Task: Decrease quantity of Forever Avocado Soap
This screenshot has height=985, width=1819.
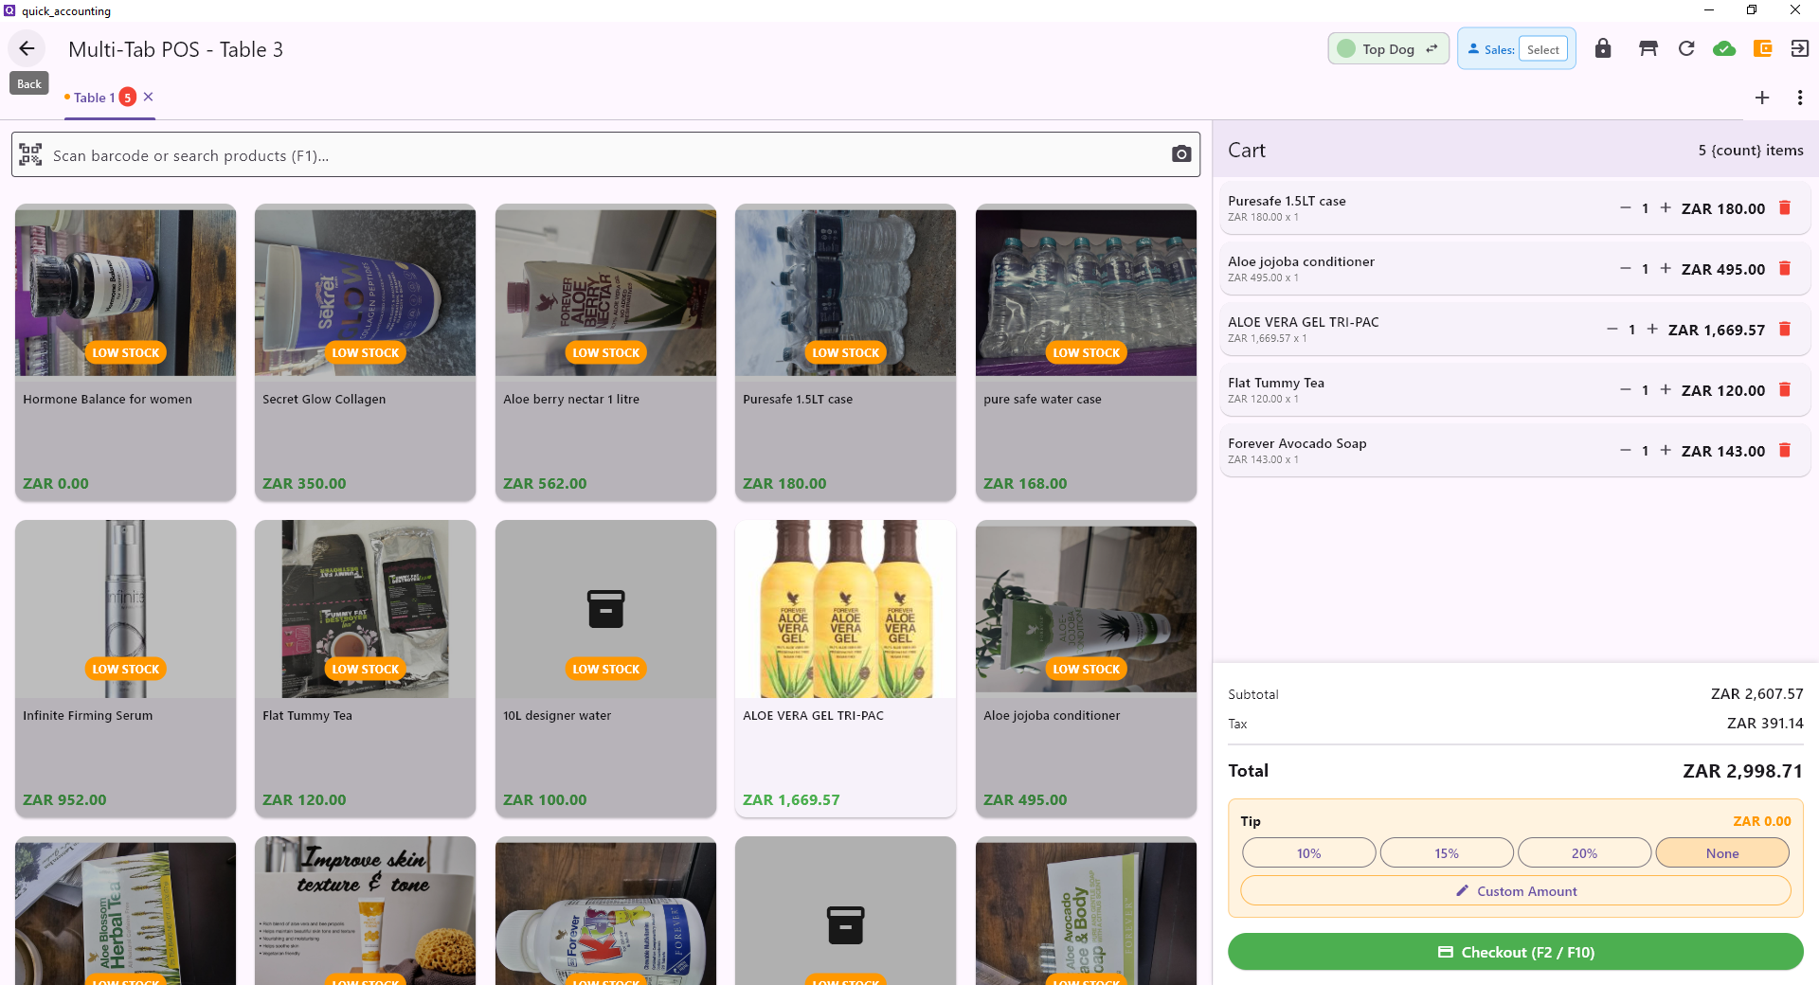Action: pyautogui.click(x=1626, y=450)
